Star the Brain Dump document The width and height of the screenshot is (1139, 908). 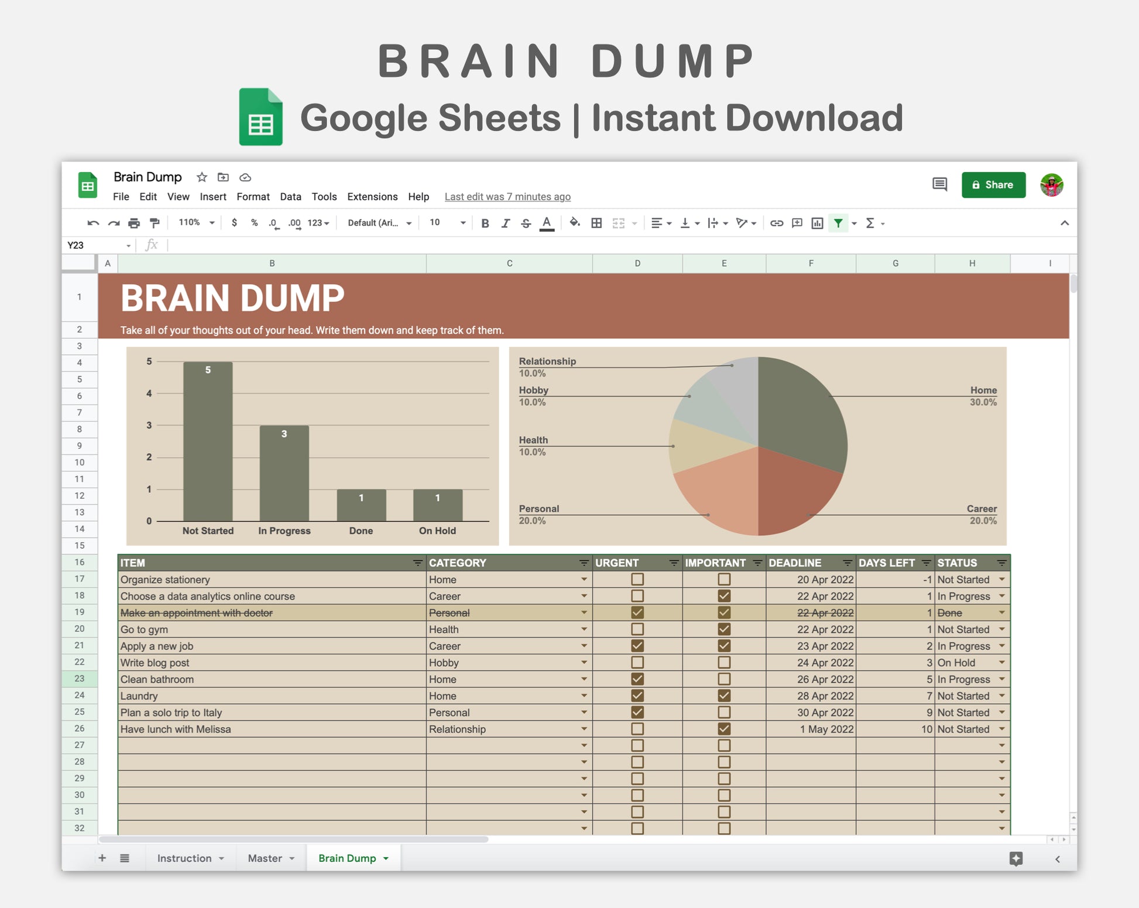(202, 177)
